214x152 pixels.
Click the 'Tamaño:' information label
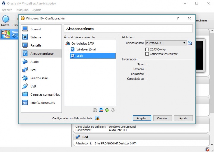click(x=139, y=69)
